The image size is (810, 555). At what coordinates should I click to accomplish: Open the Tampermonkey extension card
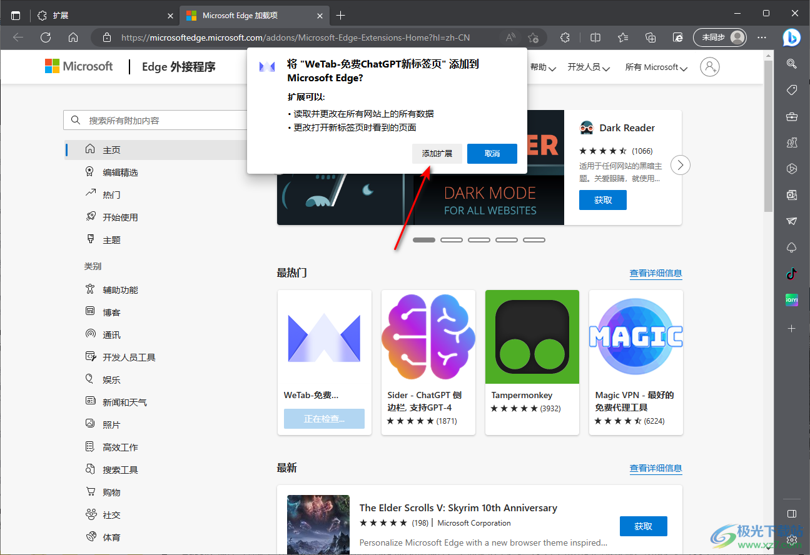click(532, 362)
